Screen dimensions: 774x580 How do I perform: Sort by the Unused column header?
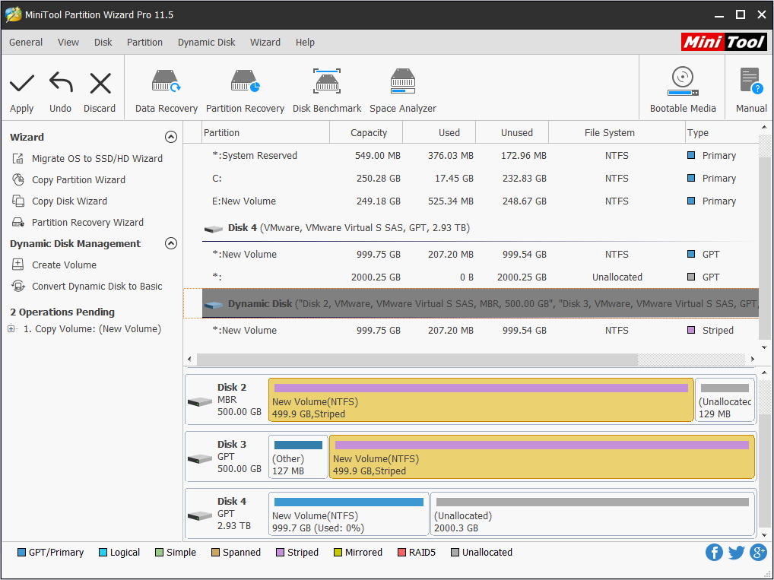click(512, 133)
